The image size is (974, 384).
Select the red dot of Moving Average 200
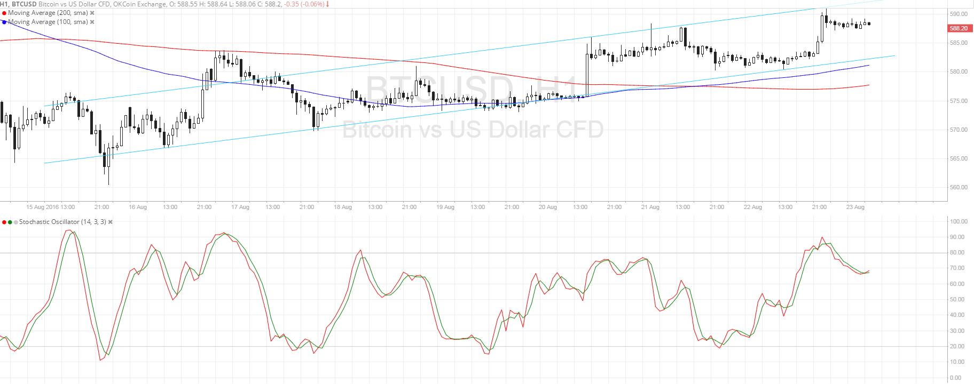4,13
